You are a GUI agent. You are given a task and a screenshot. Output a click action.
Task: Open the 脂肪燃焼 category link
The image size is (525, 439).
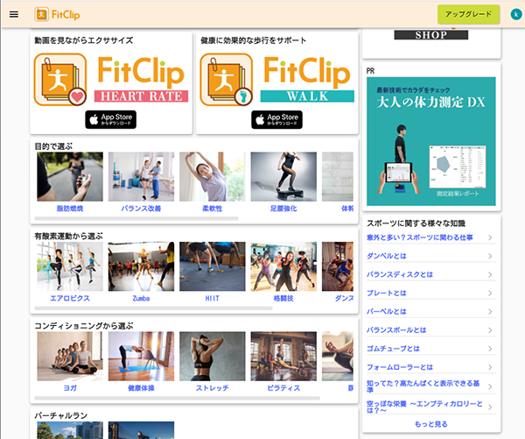pyautogui.click(x=70, y=209)
